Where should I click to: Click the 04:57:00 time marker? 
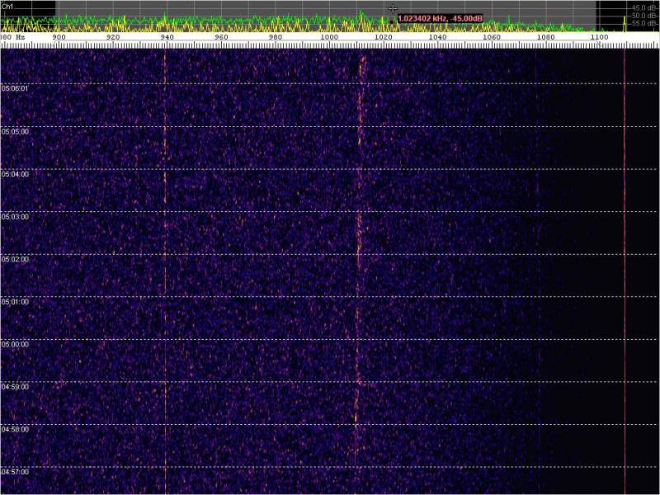tap(15, 472)
